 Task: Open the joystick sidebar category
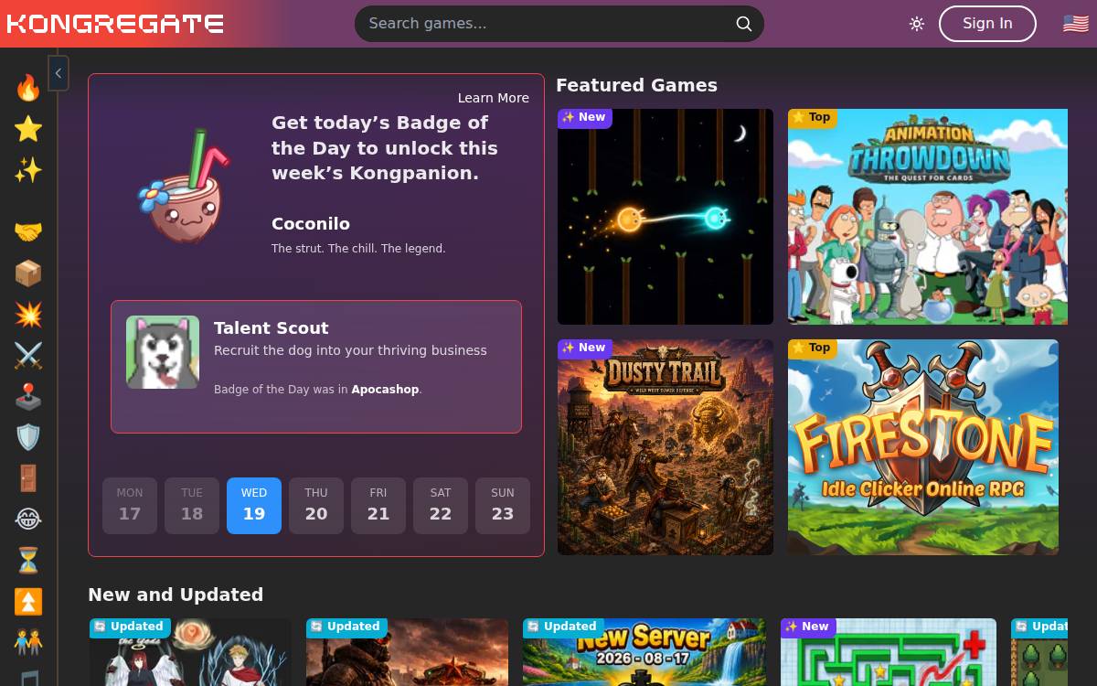pos(28,397)
